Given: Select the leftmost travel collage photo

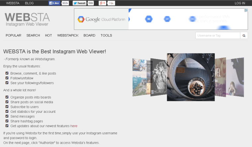Looking at the screenshot, I should [140, 77].
